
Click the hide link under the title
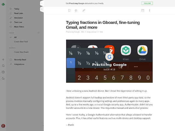[101, 32]
